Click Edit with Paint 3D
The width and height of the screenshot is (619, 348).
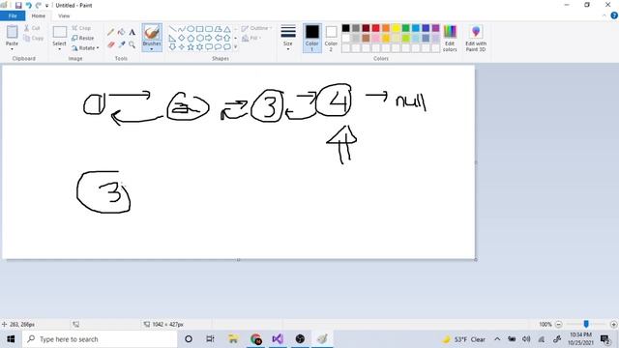point(476,38)
